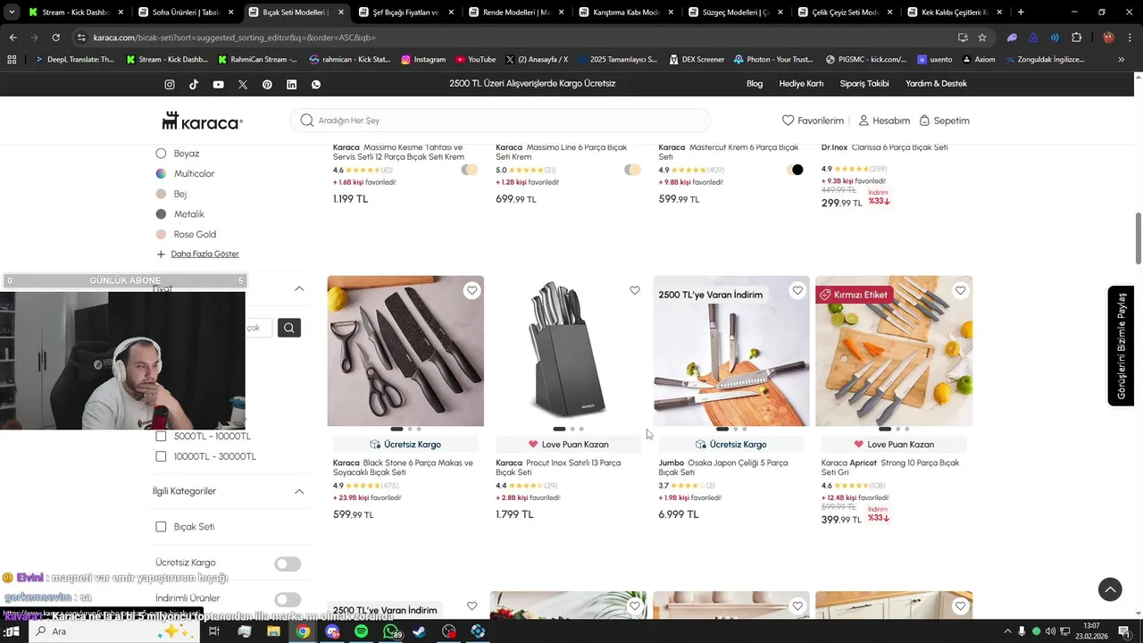Viewport: 1143px width, 643px height.
Task: Click the Karaca logo
Action: [202, 121]
